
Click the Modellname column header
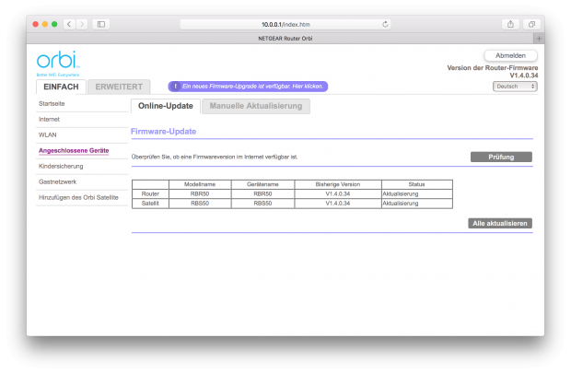[x=200, y=184]
